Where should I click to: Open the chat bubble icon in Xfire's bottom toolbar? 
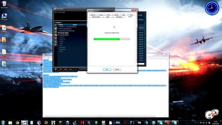point(61,69)
